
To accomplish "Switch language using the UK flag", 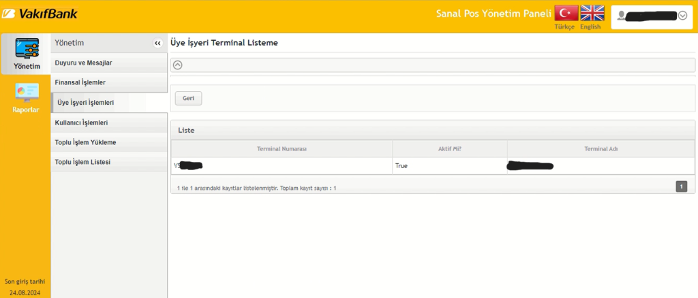I will (x=592, y=13).
